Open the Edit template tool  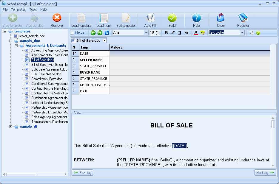coord(125,18)
